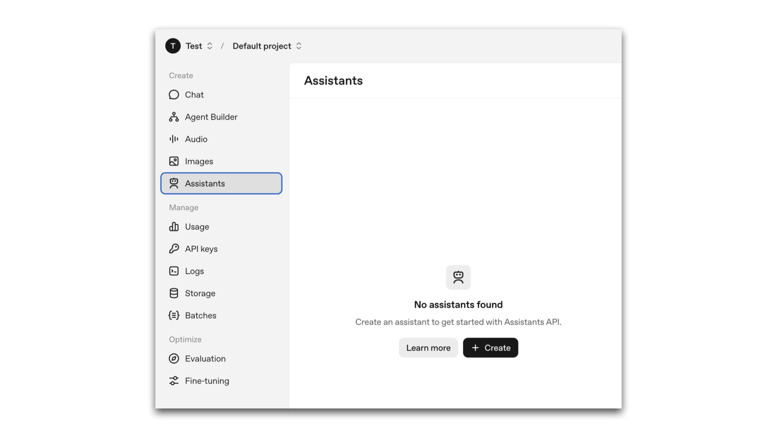Click the Batches curly braces icon

click(x=174, y=316)
